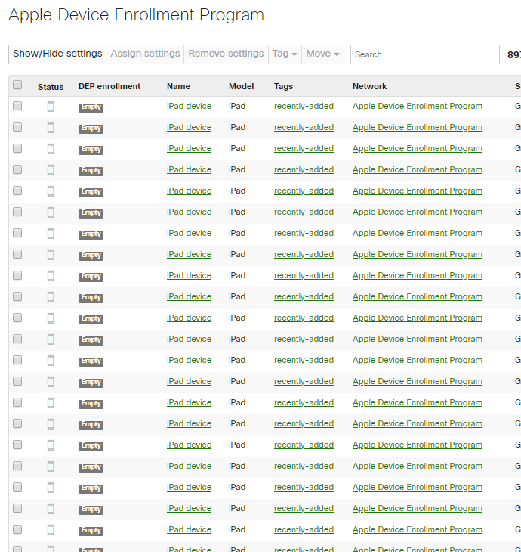
Task: Click the recently-added tag in first row
Action: coord(304,106)
